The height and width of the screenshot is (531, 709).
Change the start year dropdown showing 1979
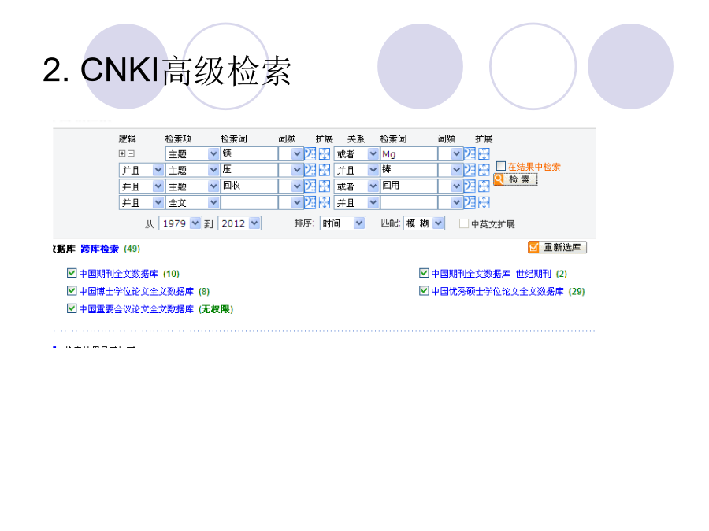point(180,223)
